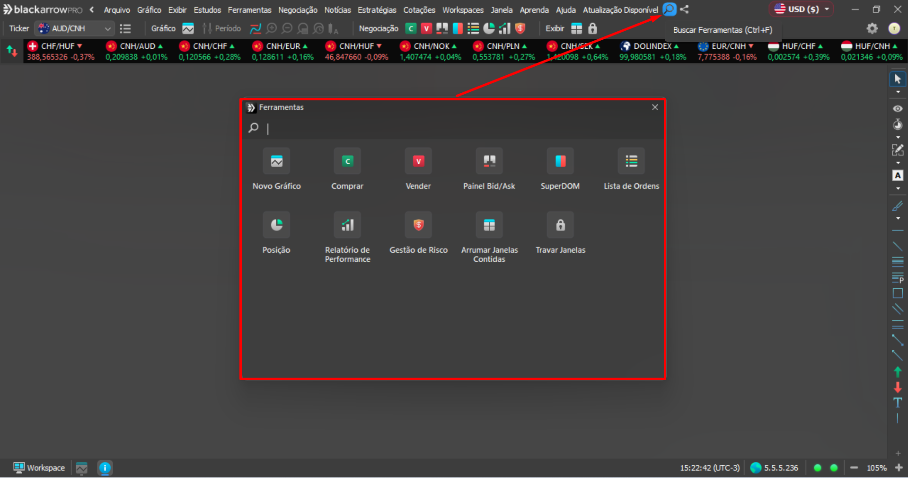Click Buscar Ferramentas magnifier icon in menu bar
The width and height of the screenshot is (908, 478).
pyautogui.click(x=669, y=9)
